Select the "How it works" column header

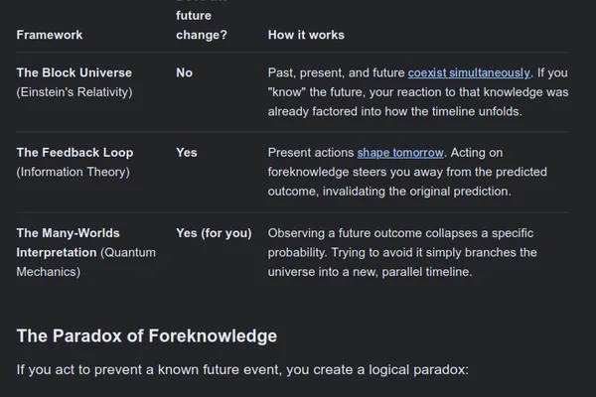tap(306, 35)
